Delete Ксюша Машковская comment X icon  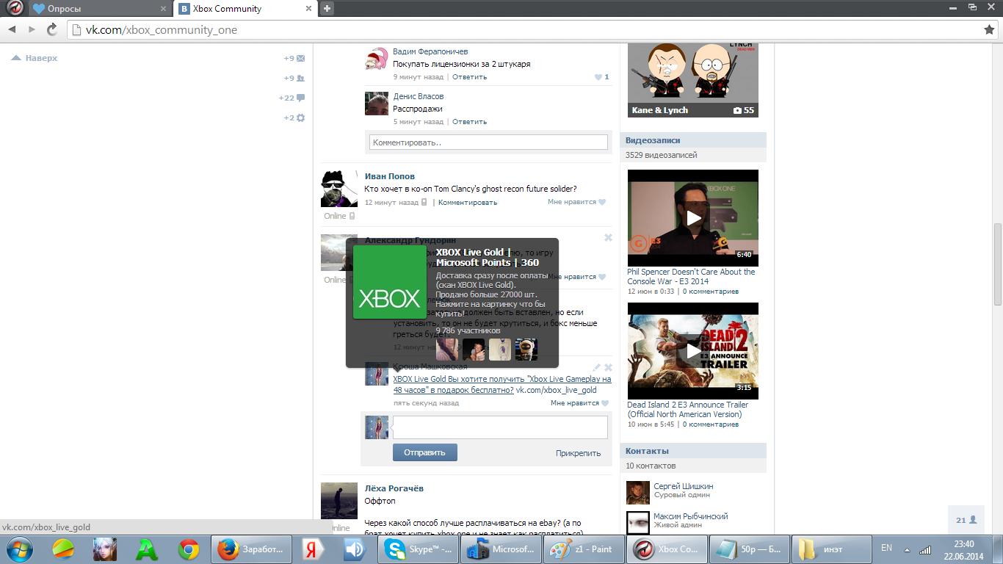(608, 367)
